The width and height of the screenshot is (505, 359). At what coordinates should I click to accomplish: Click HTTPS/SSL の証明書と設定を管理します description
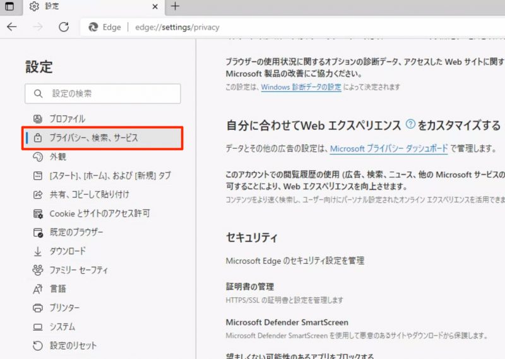285,300
